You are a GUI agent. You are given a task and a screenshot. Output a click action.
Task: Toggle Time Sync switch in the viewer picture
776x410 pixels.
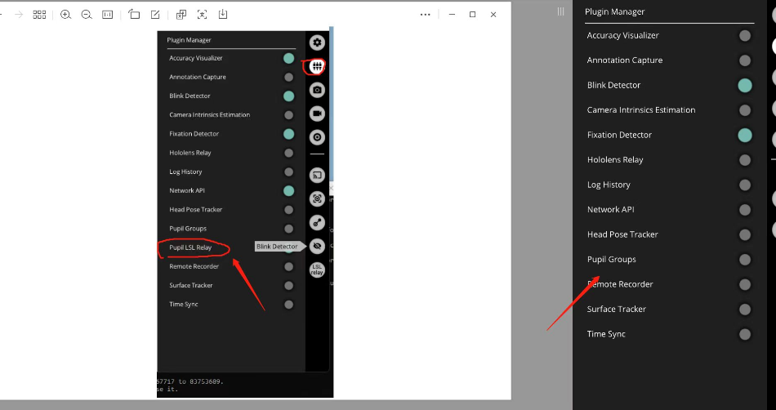coord(288,305)
